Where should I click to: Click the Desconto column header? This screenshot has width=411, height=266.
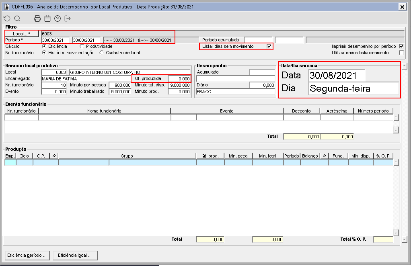(x=302, y=111)
